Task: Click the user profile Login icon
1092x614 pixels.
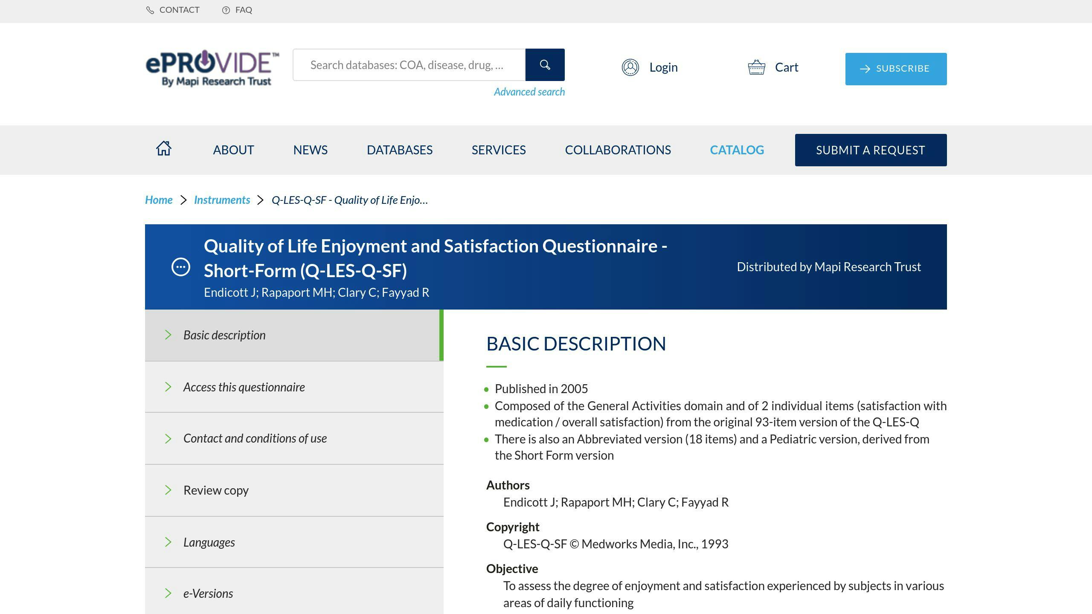Action: coord(630,67)
